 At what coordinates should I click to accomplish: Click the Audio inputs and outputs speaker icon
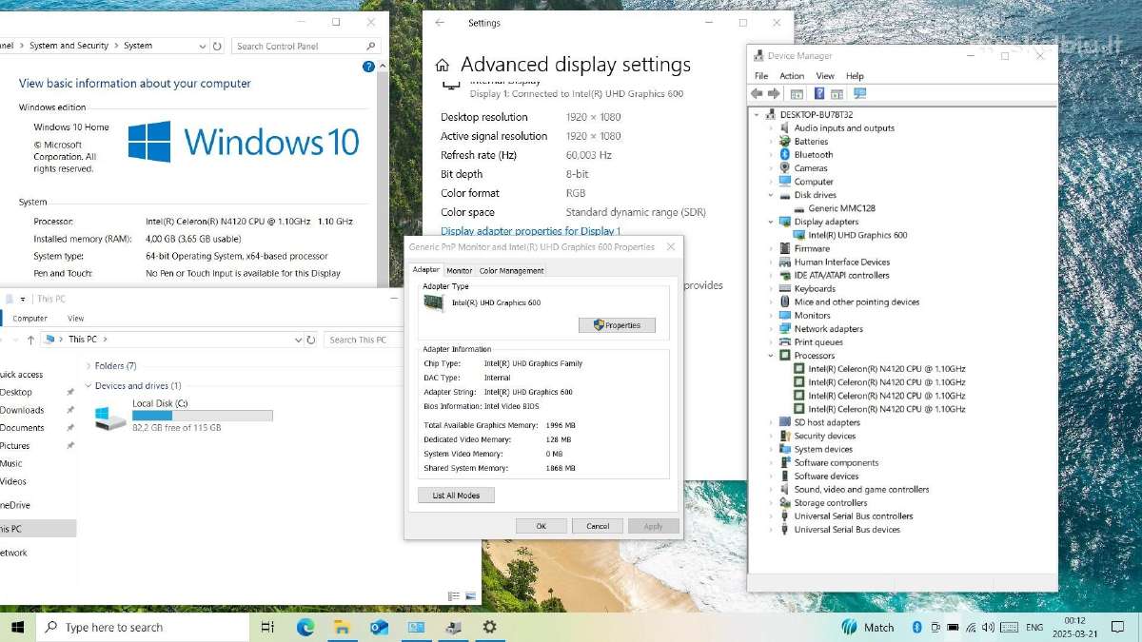pos(785,127)
